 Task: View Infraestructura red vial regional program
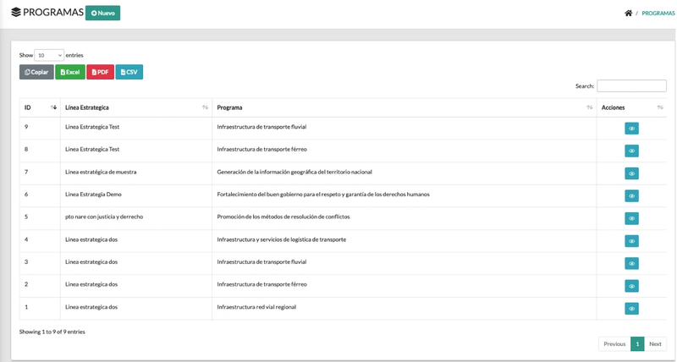[x=631, y=309]
